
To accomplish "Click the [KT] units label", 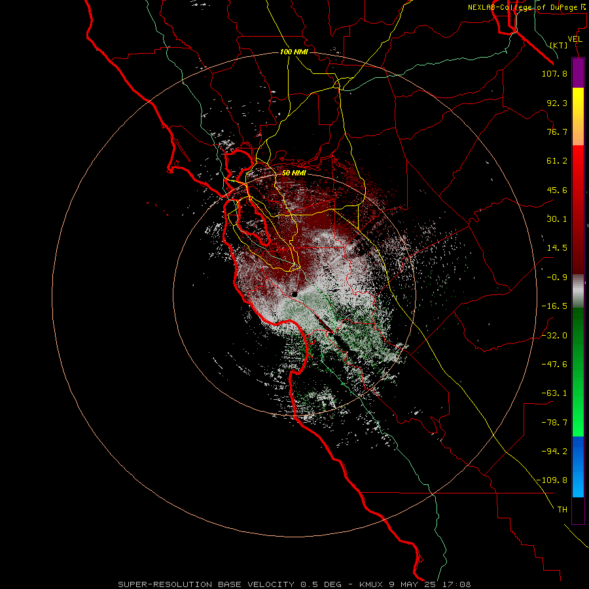I will (559, 45).
